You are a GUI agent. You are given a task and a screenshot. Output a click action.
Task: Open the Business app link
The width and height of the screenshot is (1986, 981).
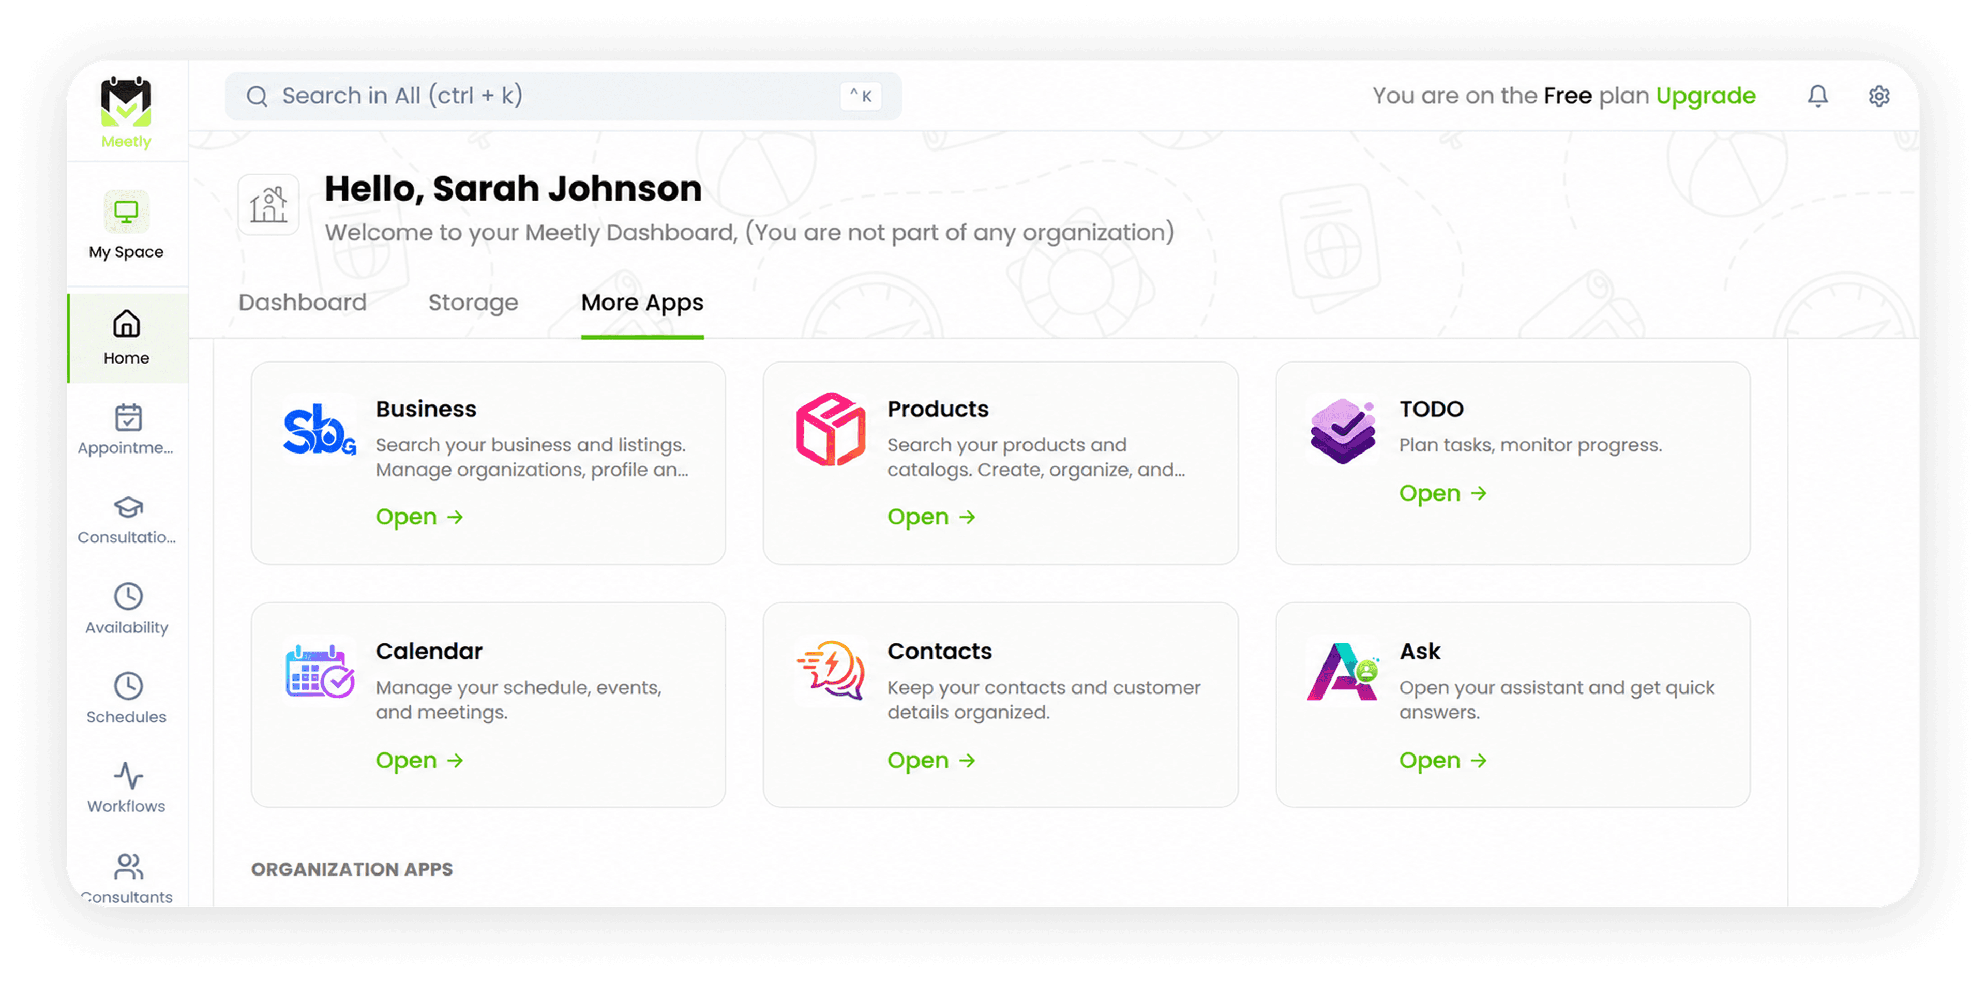[419, 516]
